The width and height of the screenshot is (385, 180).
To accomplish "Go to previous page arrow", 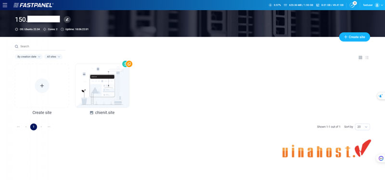I will point(26,127).
